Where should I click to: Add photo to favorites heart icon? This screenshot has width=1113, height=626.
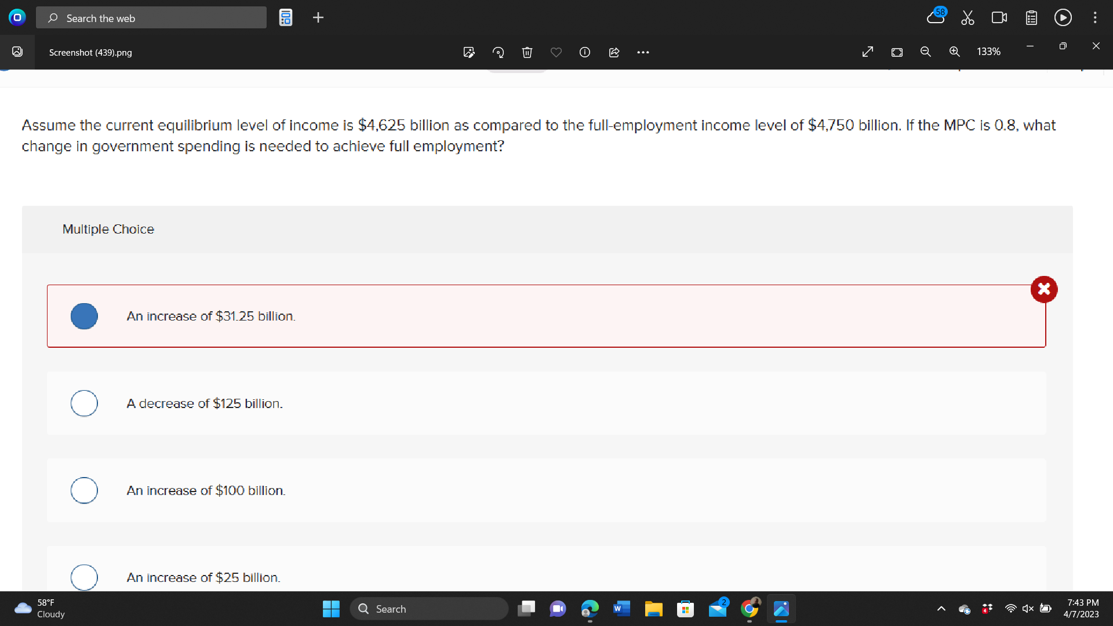pyautogui.click(x=556, y=52)
